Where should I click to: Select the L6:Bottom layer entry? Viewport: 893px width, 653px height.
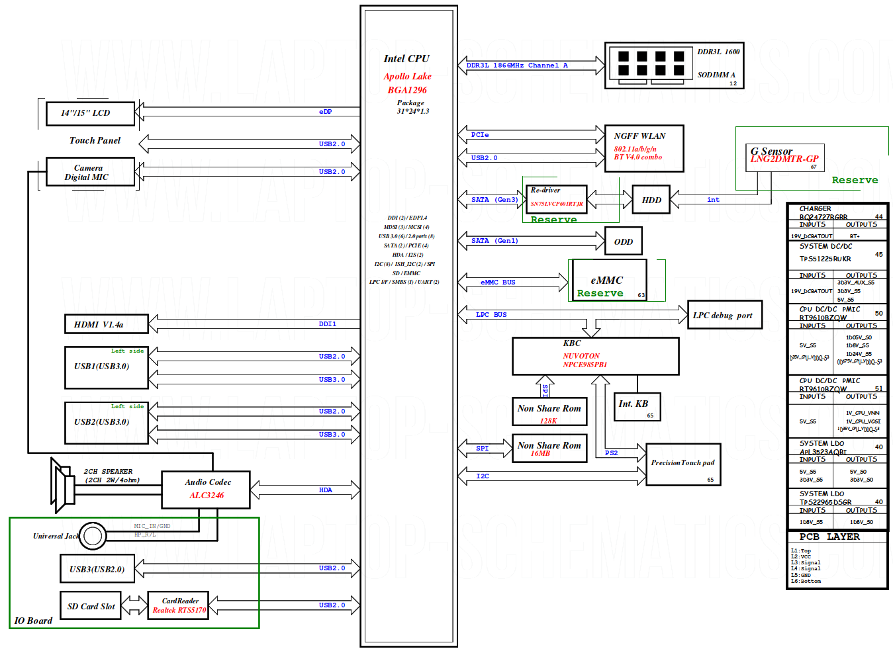coord(806,582)
